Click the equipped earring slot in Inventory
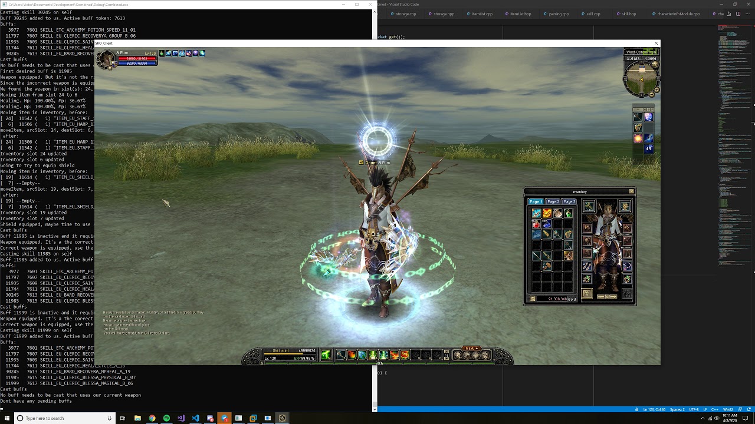755x424 pixels. tap(587, 266)
